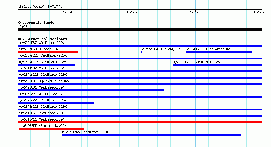This screenshot has width=271, height=147.
Task: Open variant nsv6495881 (Sedlazeck2020) label
Action: coord(42,87)
